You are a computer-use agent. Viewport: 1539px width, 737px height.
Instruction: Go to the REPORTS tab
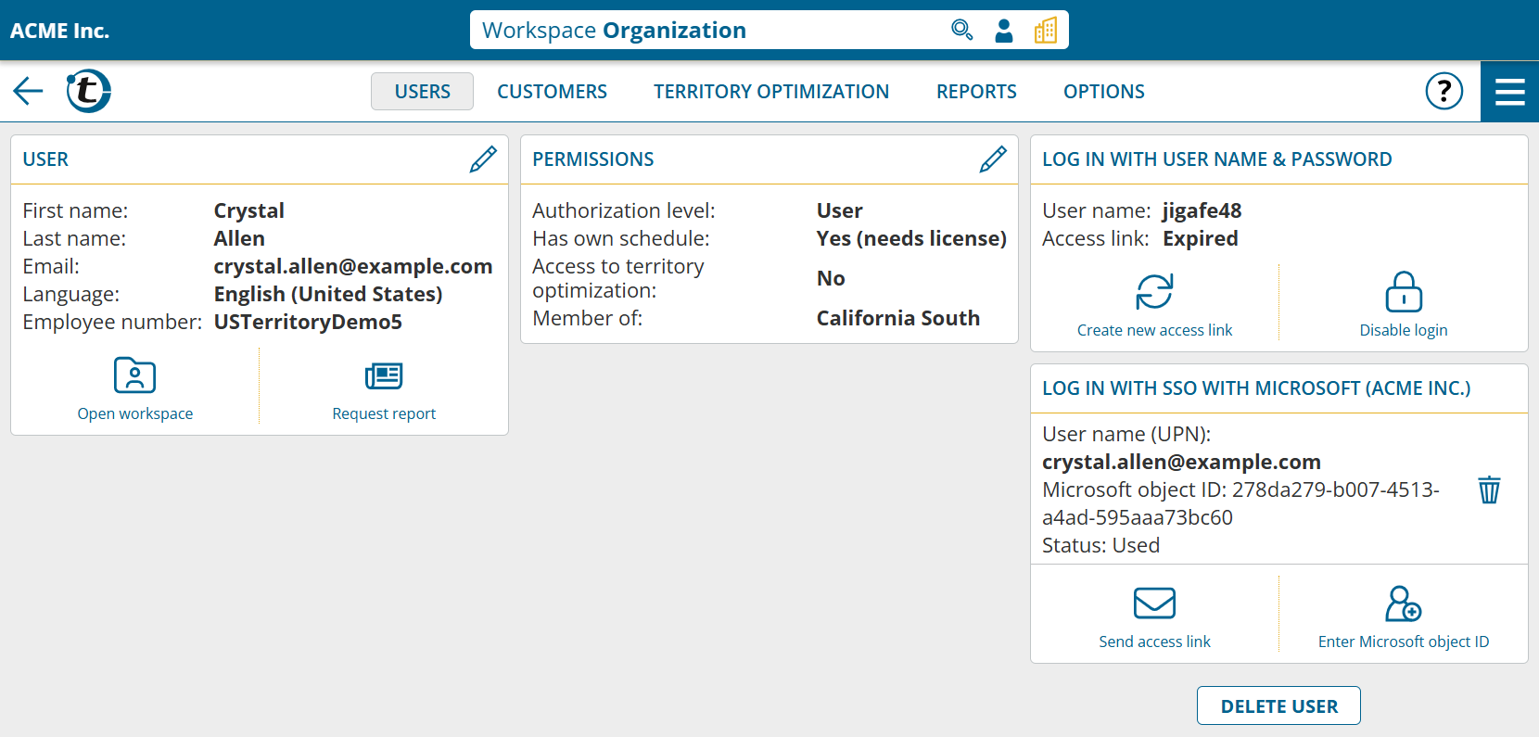coord(976,92)
